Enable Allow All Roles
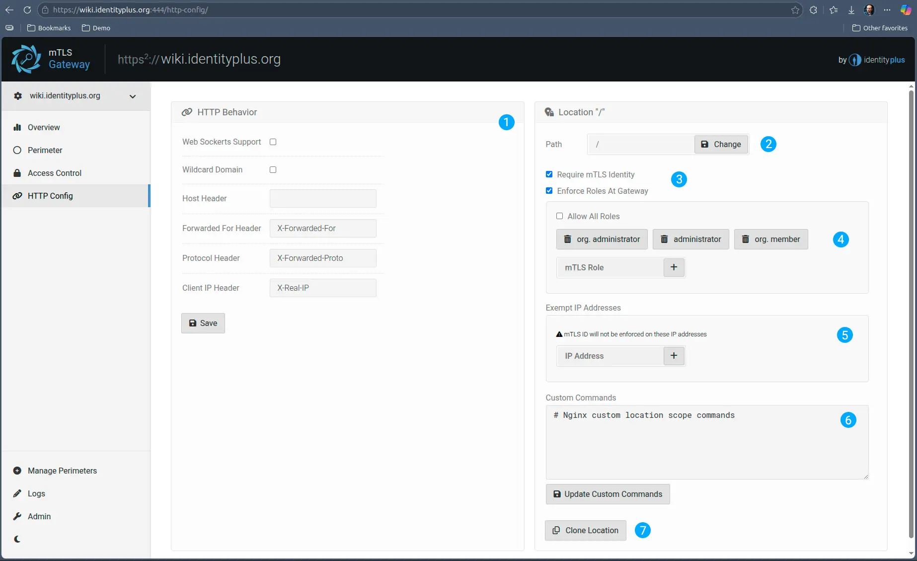The width and height of the screenshot is (917, 561). [559, 216]
